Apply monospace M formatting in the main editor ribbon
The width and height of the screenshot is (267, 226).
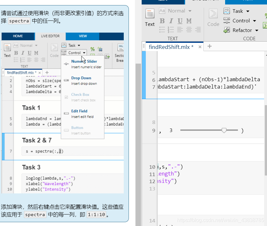pyautogui.click(x=189, y=21)
